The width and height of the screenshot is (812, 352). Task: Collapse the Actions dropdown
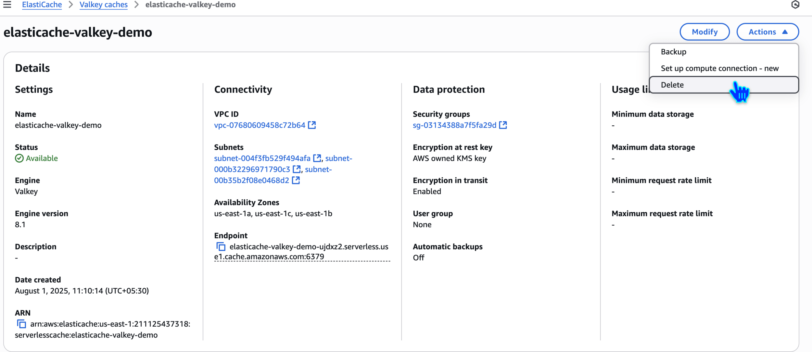767,32
